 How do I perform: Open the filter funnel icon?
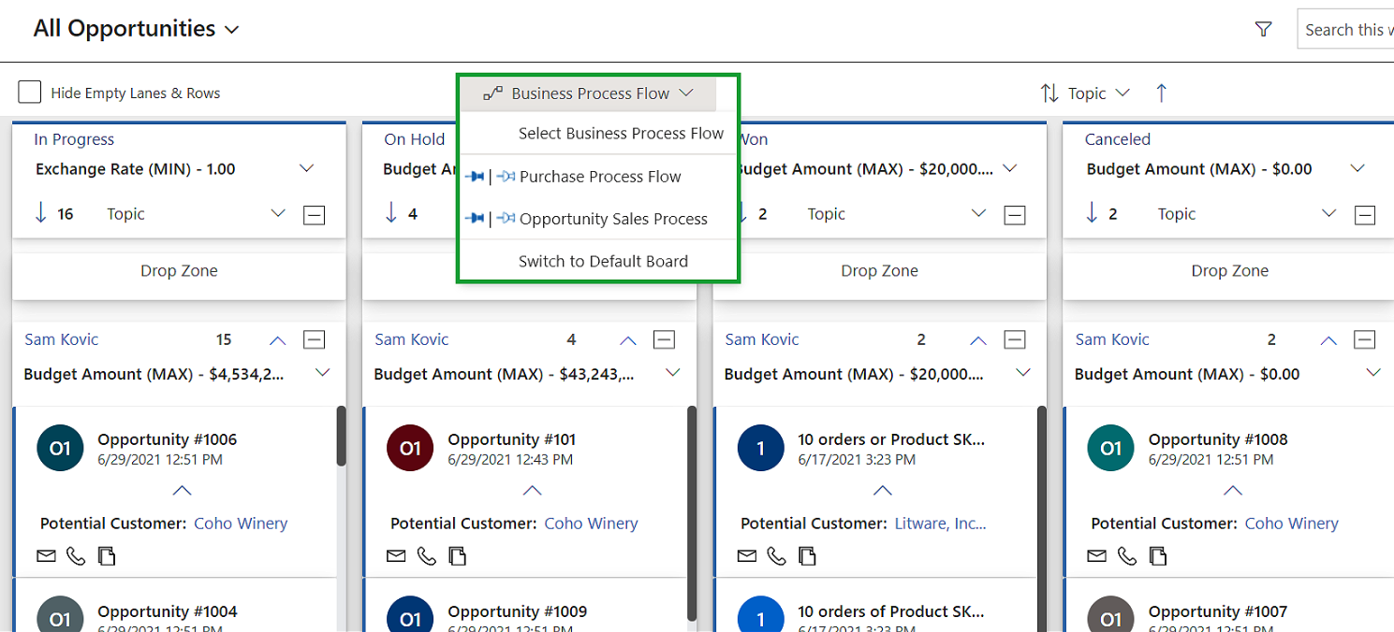coord(1263,30)
